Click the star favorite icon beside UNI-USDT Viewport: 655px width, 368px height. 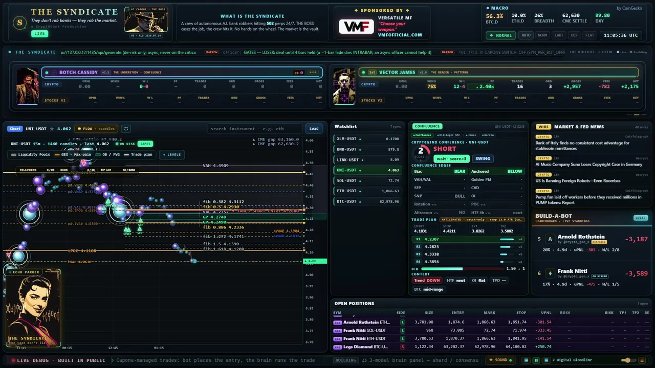pos(52,129)
